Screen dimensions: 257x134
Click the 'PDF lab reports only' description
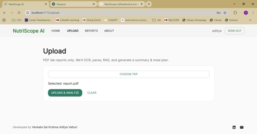coord(106,60)
